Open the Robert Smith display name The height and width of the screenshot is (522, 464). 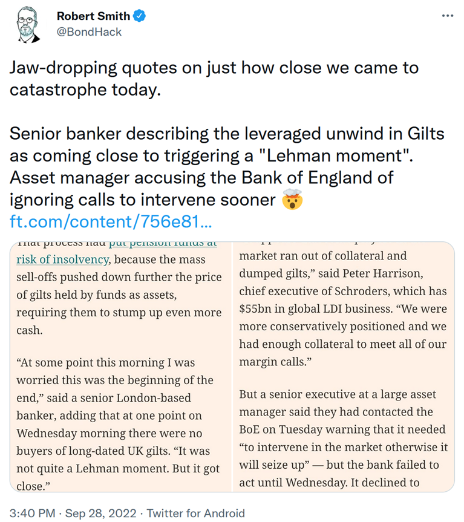(x=93, y=16)
